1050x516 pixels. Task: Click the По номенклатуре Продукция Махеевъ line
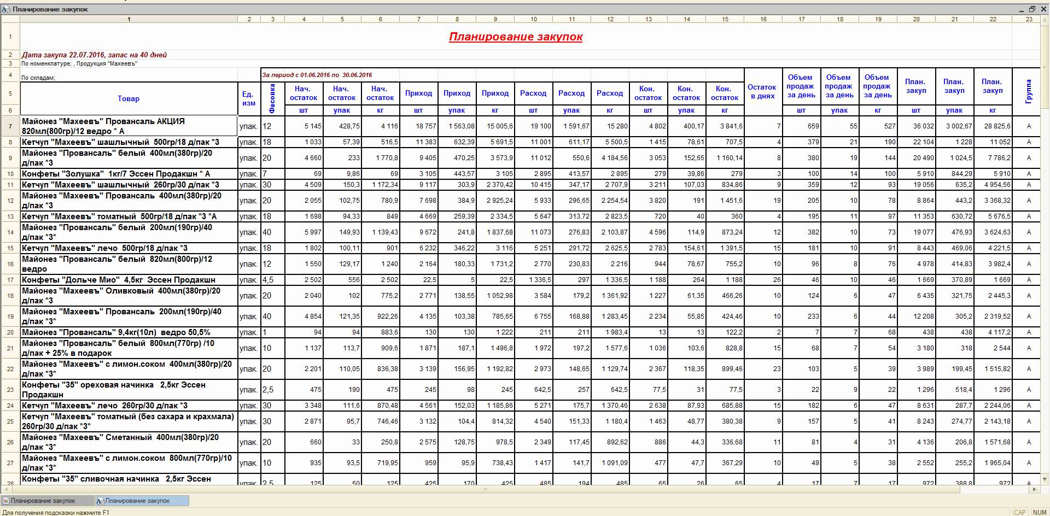tap(79, 63)
